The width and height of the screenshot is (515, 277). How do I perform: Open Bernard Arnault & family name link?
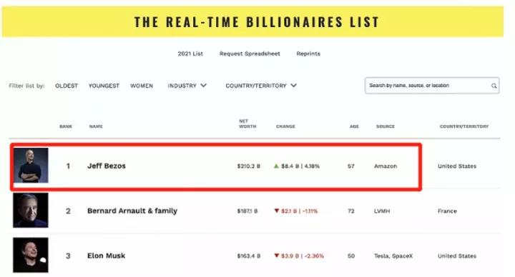tap(132, 211)
